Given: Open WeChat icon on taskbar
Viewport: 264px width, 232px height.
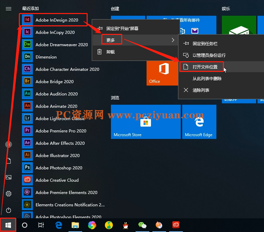Looking at the screenshot, I should tap(142, 225).
